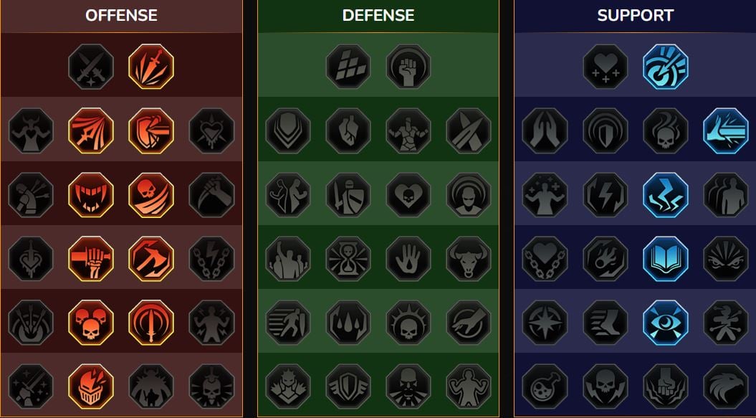Click the knight with shield mastery

[348, 195]
